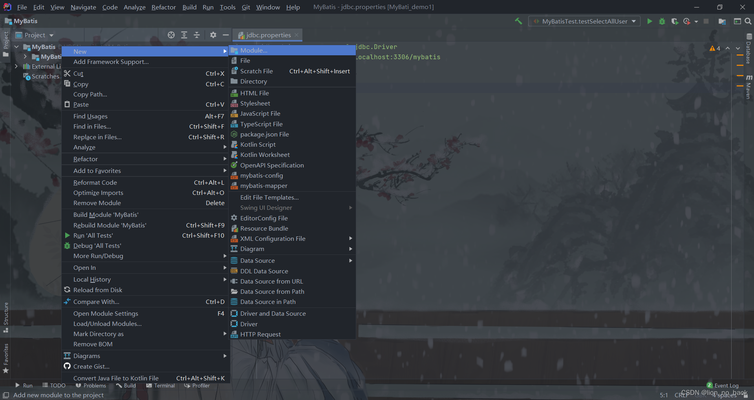The width and height of the screenshot is (754, 400).
Task: Select Module... from the New submenu
Action: pyautogui.click(x=292, y=50)
